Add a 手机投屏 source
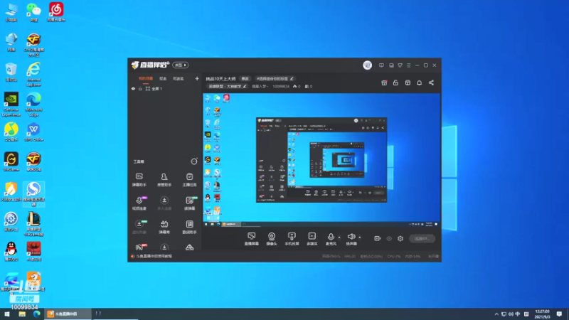Viewport: 569px width, 320px height. pos(292,239)
